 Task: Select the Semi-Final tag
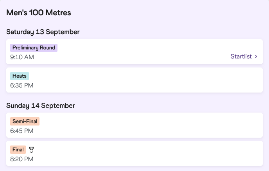(x=25, y=121)
